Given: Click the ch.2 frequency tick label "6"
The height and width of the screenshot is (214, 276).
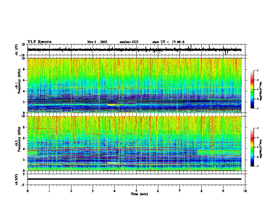Looking at the screenshot, I should coord(24,138).
